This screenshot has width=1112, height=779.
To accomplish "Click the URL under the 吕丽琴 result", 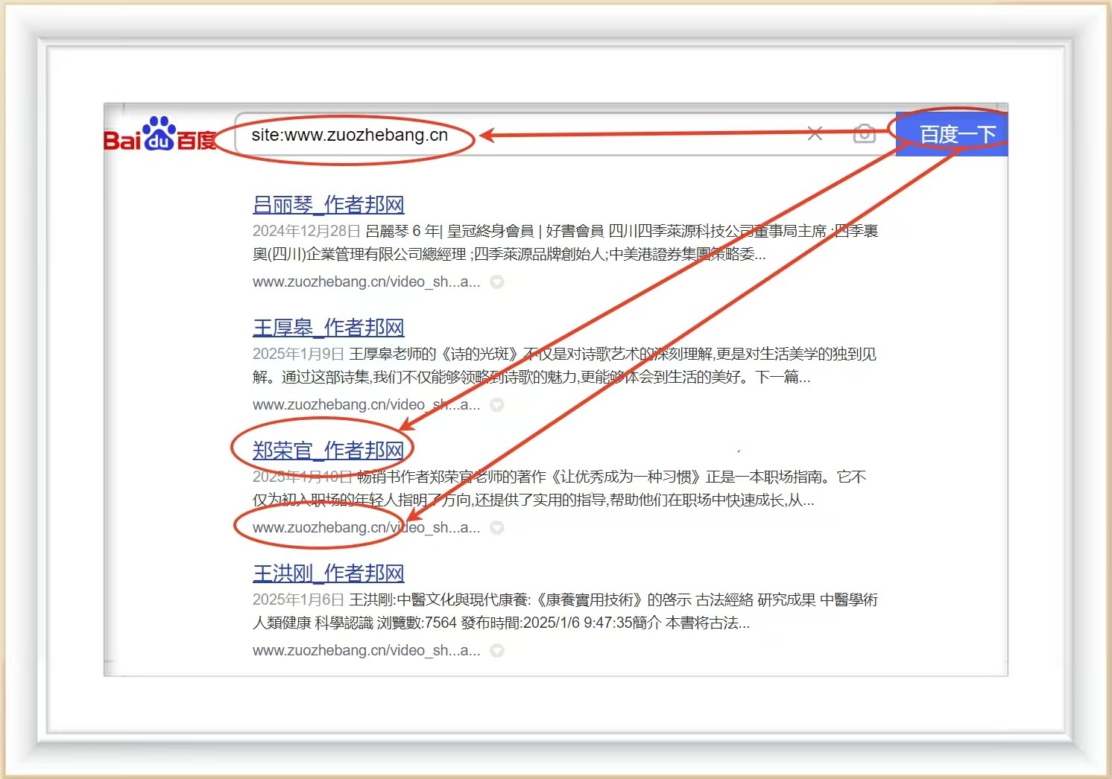I will tap(366, 282).
